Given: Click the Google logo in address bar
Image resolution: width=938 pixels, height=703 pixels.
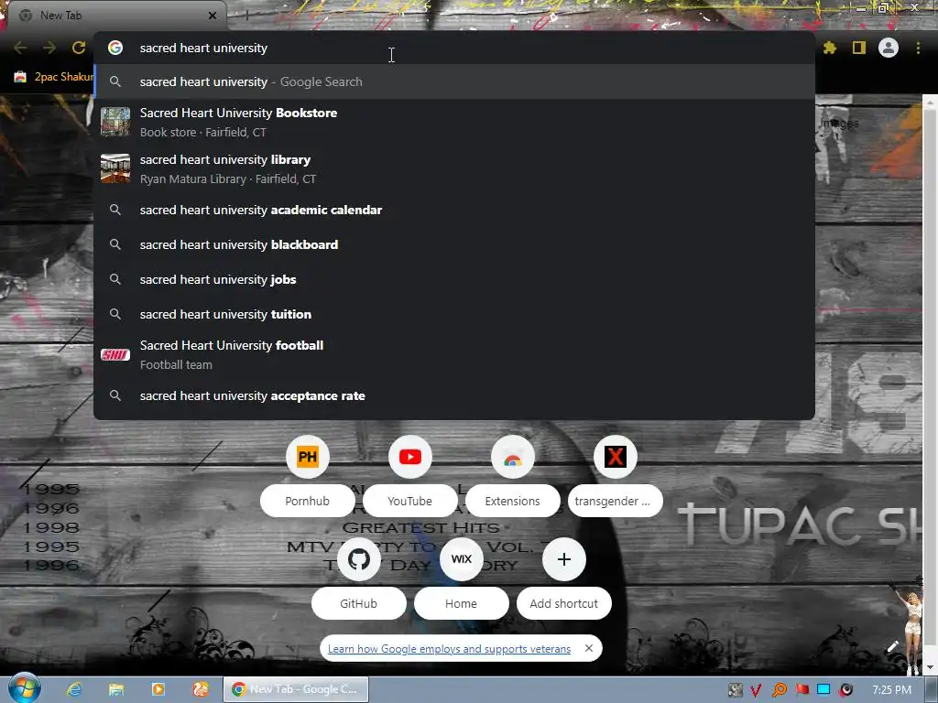Looking at the screenshot, I should pos(115,48).
